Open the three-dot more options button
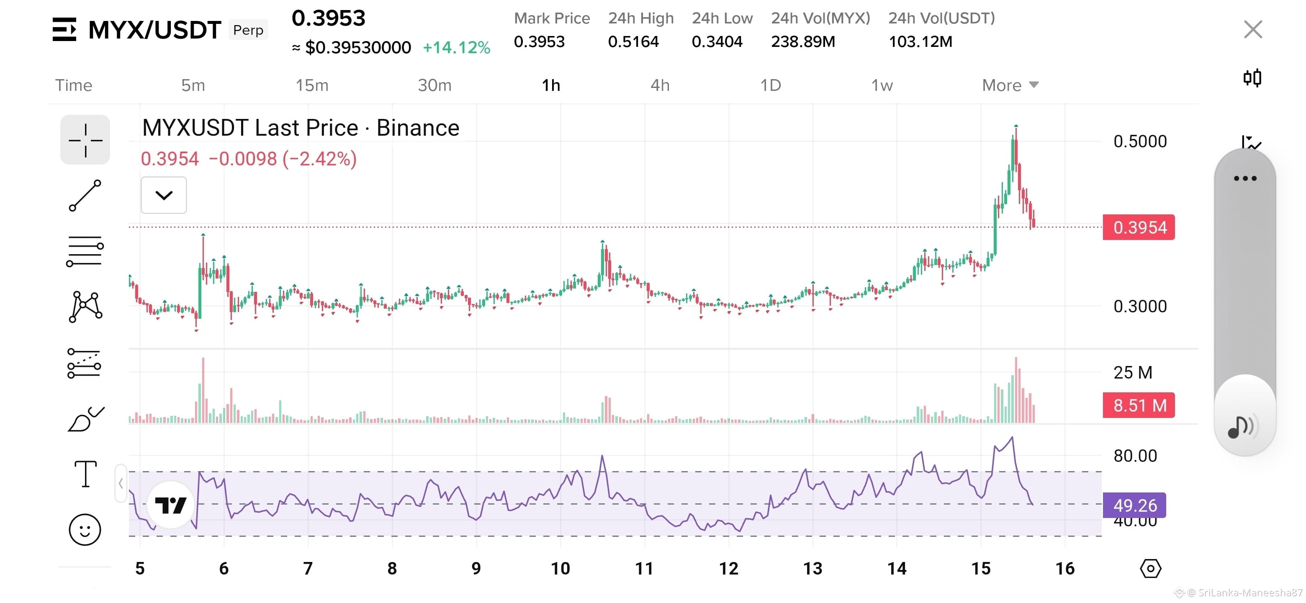The width and height of the screenshot is (1306, 603). click(1245, 178)
